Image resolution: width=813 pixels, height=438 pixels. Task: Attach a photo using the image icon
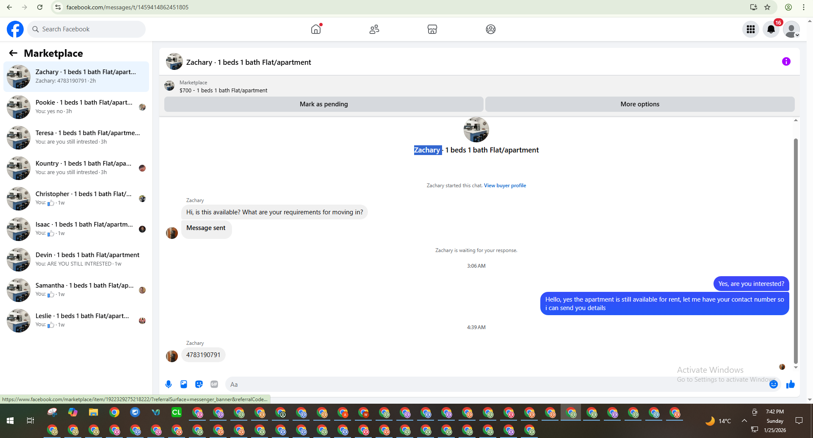click(184, 384)
